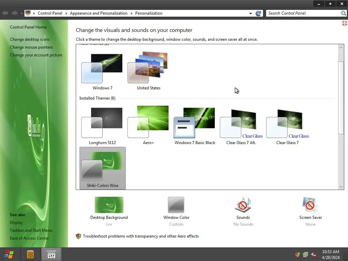348x261 pixels.
Task: Click the search magnifier icon
Action: point(343,13)
